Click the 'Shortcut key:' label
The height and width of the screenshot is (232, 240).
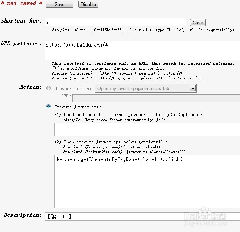click(x=21, y=21)
